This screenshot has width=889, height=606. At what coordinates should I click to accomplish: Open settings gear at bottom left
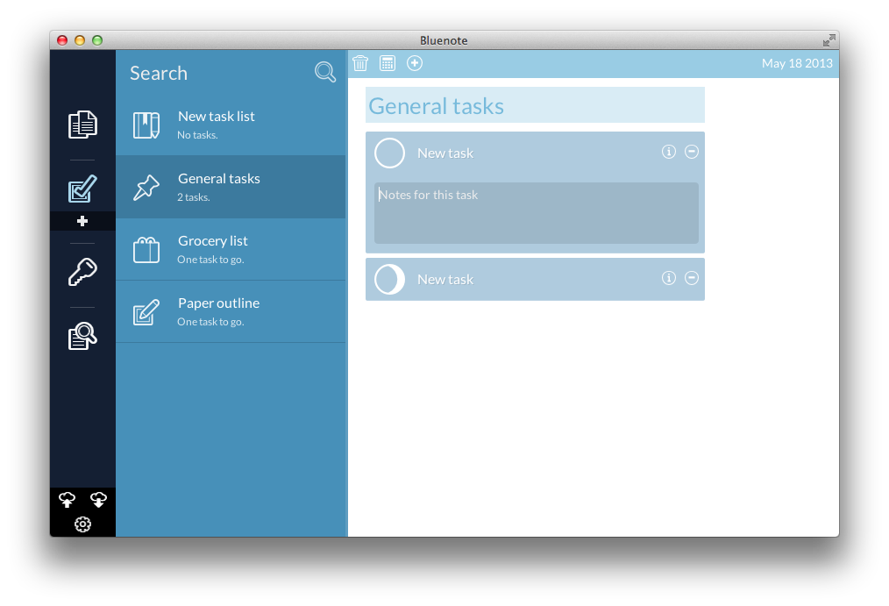82,524
